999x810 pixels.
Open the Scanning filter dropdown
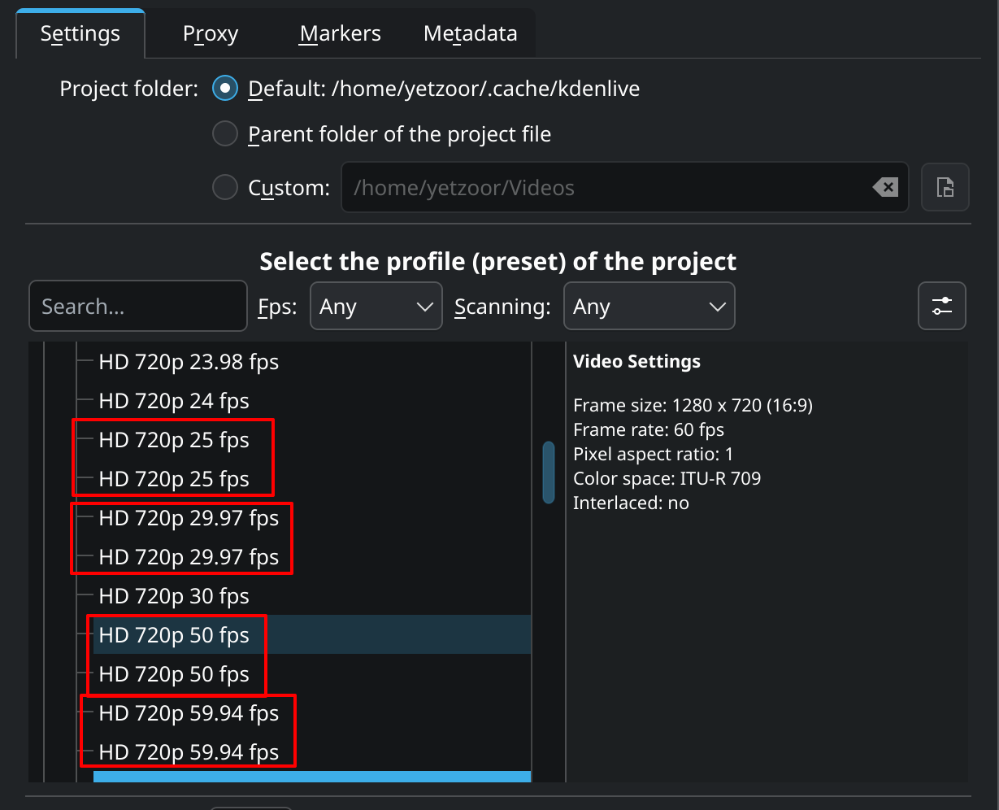pos(649,307)
